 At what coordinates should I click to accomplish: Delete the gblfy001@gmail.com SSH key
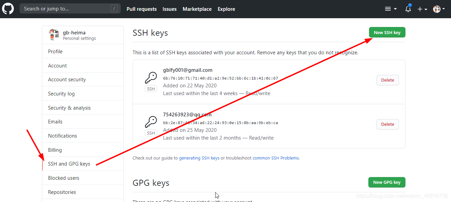pos(388,80)
